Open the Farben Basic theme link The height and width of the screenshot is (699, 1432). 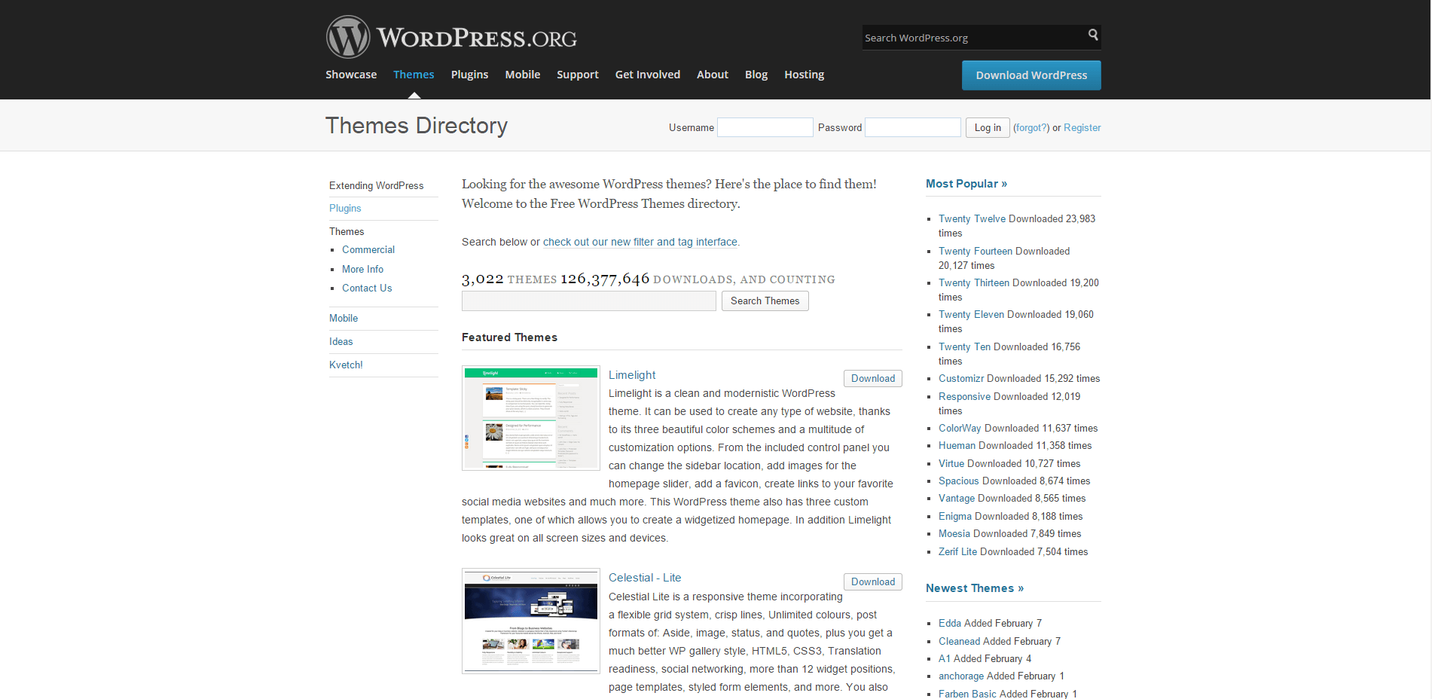967,694
